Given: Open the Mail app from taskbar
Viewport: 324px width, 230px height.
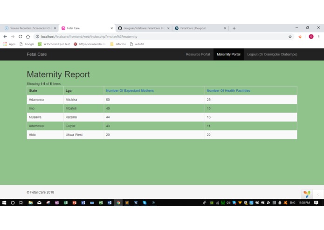Looking at the screenshot, I should 39,203.
